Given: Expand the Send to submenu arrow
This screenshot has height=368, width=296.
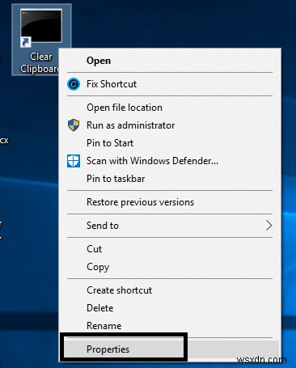Looking at the screenshot, I should click(269, 226).
